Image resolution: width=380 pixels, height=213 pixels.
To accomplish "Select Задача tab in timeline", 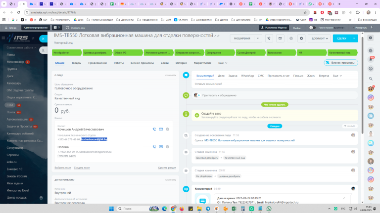I will [x=233, y=76].
